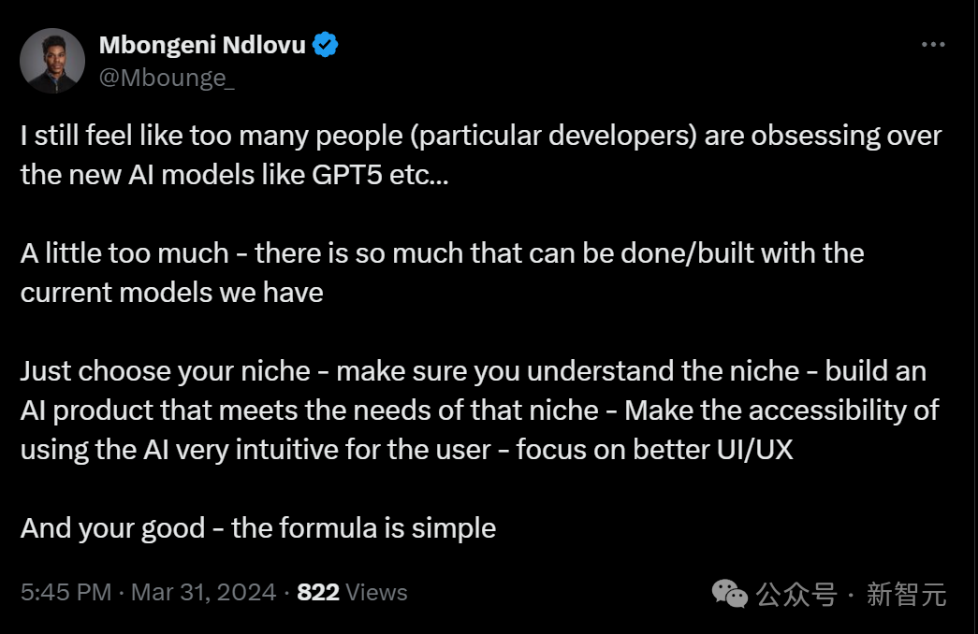The width and height of the screenshot is (978, 634).
Task: Click the 公众号 watermark text
Action: (x=796, y=593)
